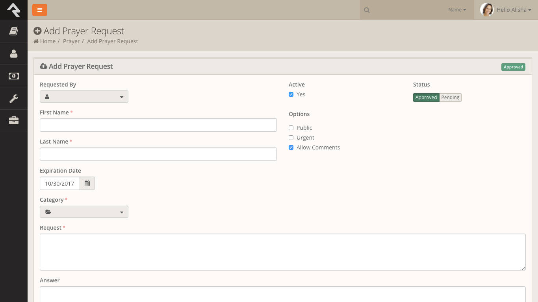Open the briefcase icon in sidebar
538x302 pixels.
[14, 120]
